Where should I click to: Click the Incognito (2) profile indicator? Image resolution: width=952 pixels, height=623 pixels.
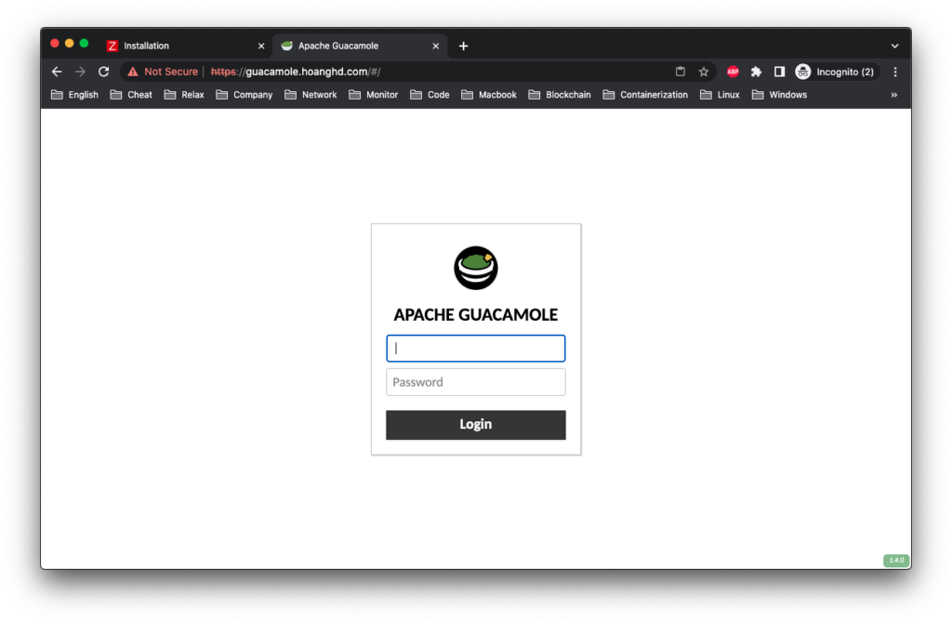(x=836, y=72)
